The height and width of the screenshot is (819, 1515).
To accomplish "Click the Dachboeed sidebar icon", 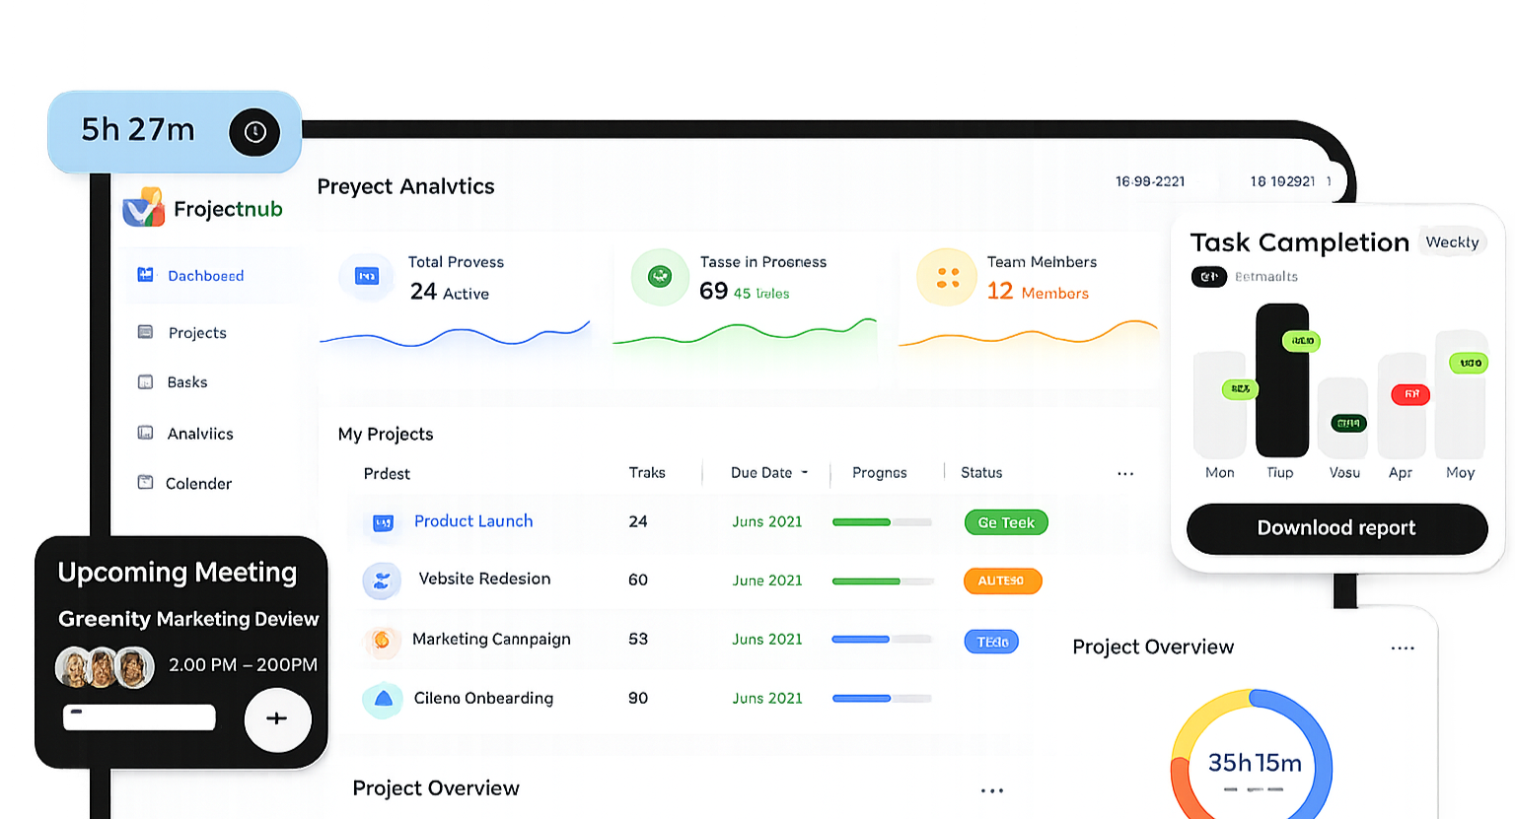I will (145, 275).
